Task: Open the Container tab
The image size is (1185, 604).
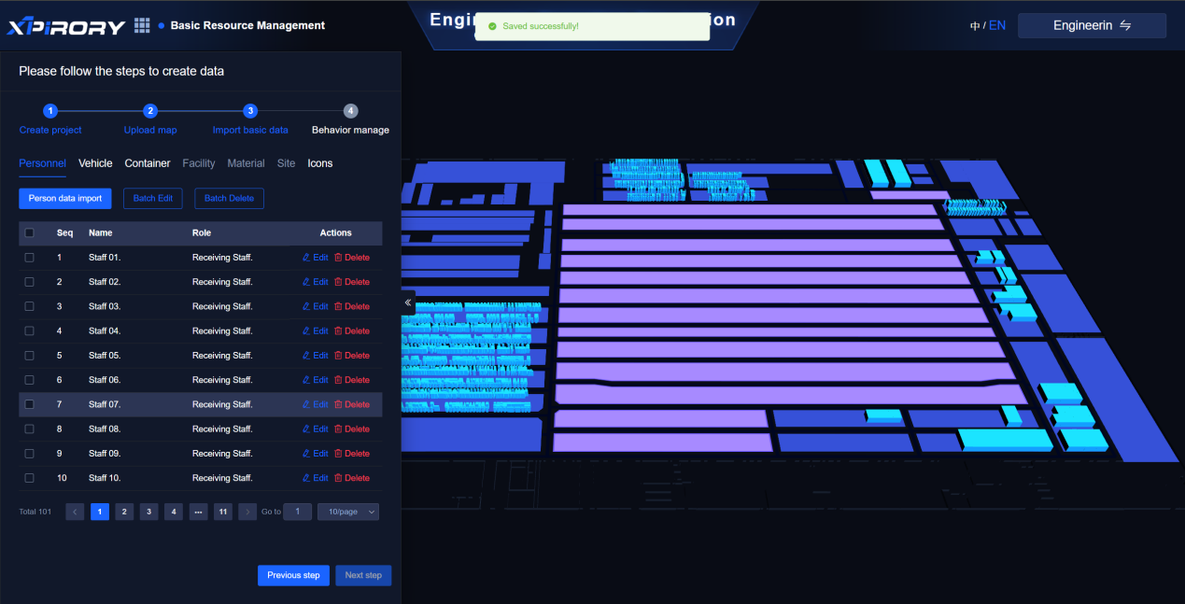Action: 148,163
